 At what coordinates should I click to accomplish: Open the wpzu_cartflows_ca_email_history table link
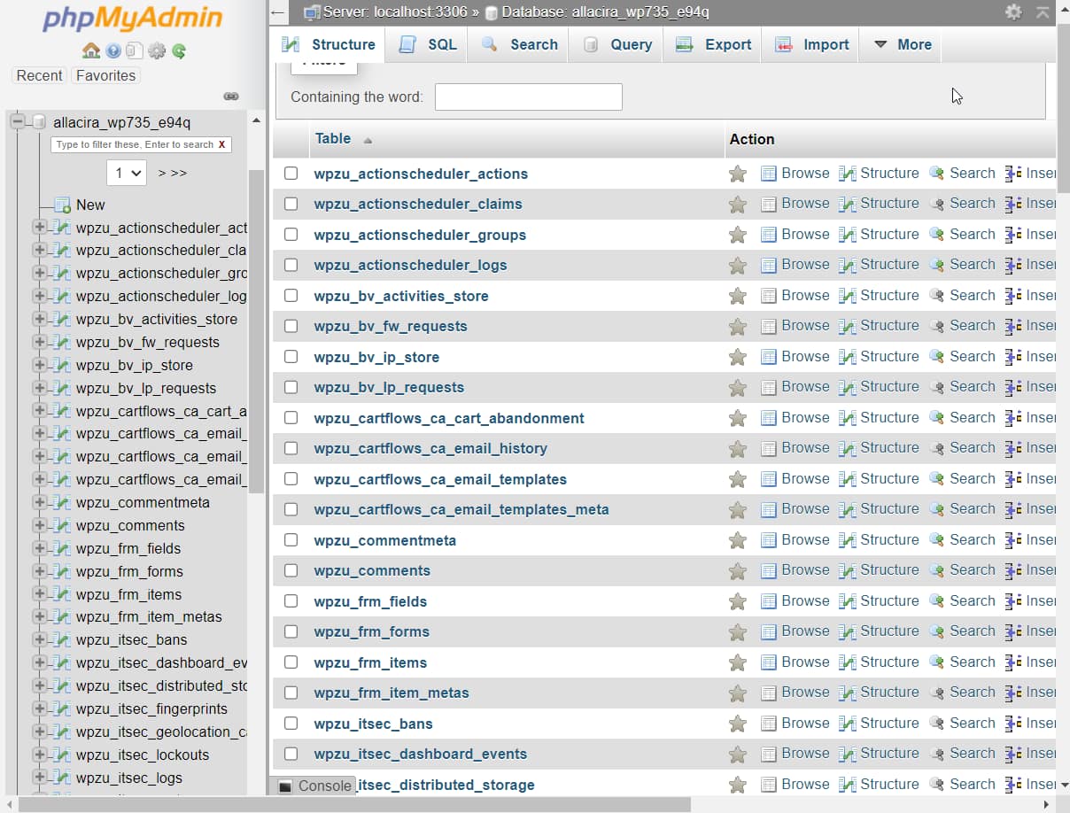point(430,448)
